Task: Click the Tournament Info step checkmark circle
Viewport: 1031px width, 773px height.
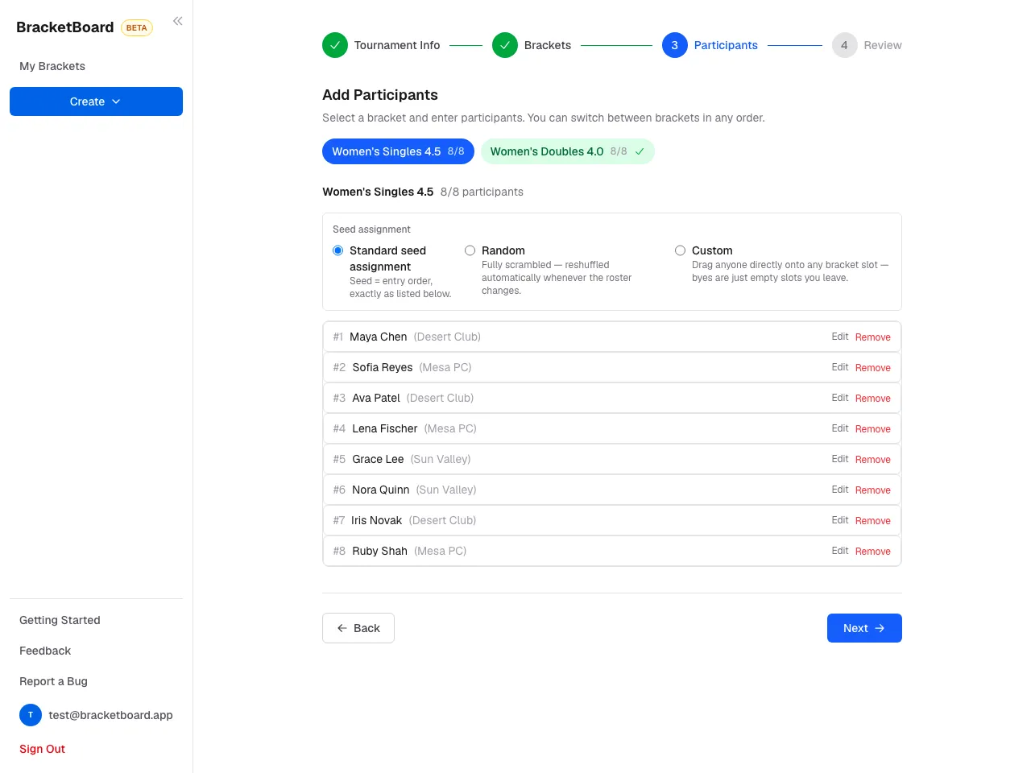Action: 335,45
